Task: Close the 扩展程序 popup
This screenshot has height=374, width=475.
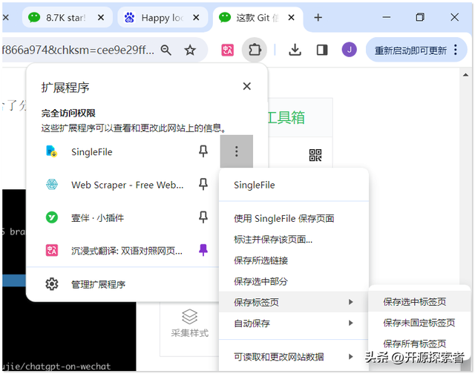Action: click(x=247, y=86)
